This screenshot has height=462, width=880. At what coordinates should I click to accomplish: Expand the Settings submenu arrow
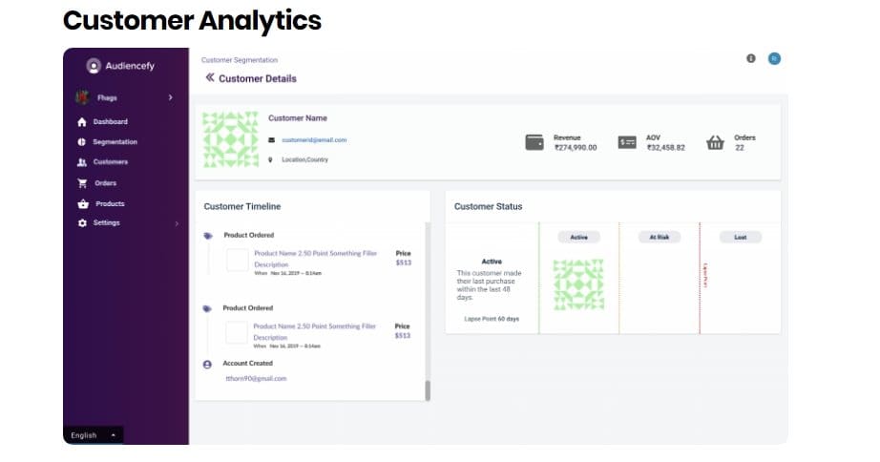pos(177,223)
